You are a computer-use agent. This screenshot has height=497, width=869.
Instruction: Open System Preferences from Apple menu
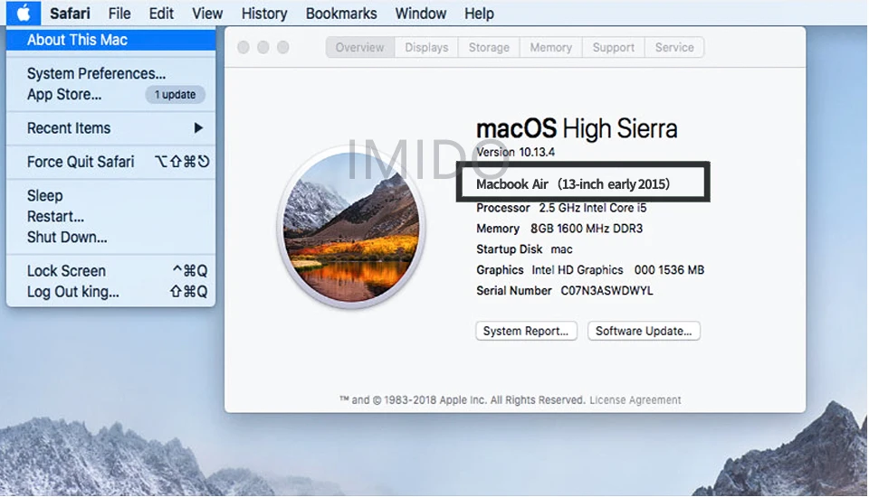(96, 74)
